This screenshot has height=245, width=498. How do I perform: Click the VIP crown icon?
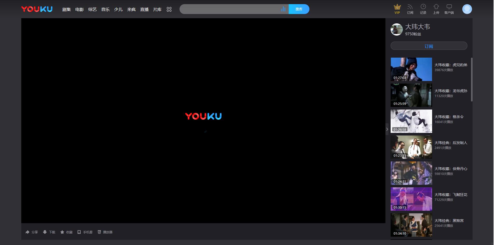pos(397,8)
